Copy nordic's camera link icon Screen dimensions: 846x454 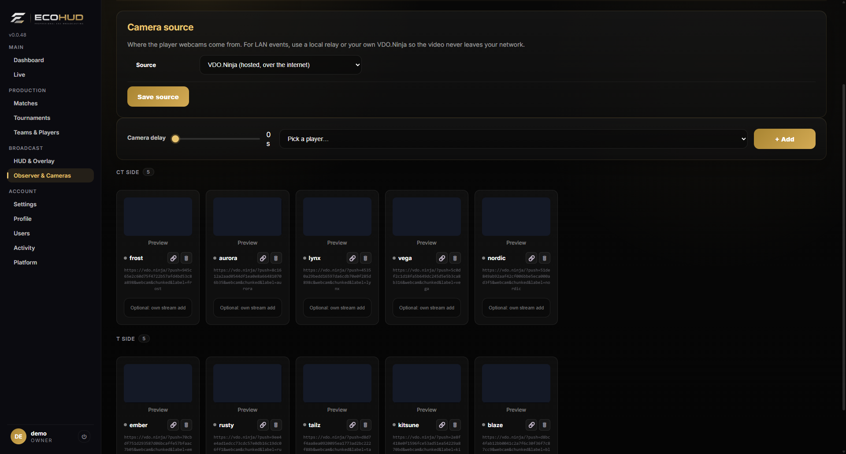tap(531, 258)
